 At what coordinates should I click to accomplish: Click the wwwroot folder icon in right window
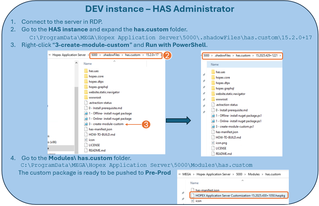click(x=213, y=99)
